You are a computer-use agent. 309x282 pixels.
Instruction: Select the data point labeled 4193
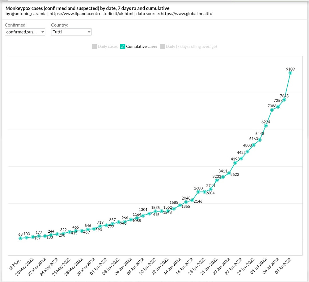point(235,163)
